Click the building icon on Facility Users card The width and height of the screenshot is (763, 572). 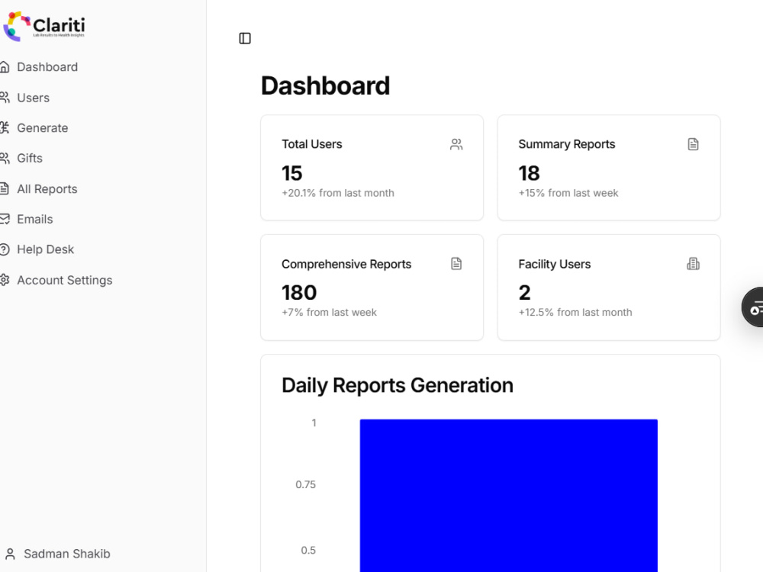click(693, 263)
